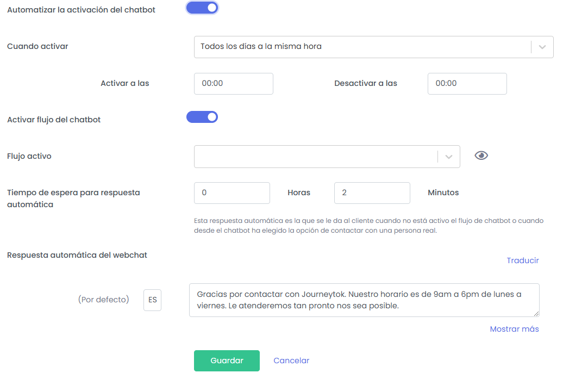Preview the active flow with the eye icon

pyautogui.click(x=481, y=156)
